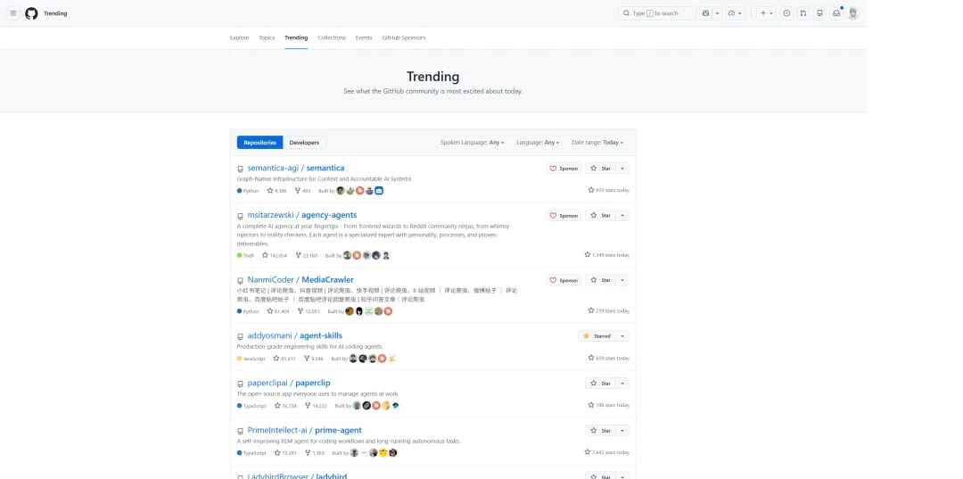Open the hamburger navigation menu
The height and width of the screenshot is (479, 963).
pyautogui.click(x=12, y=13)
